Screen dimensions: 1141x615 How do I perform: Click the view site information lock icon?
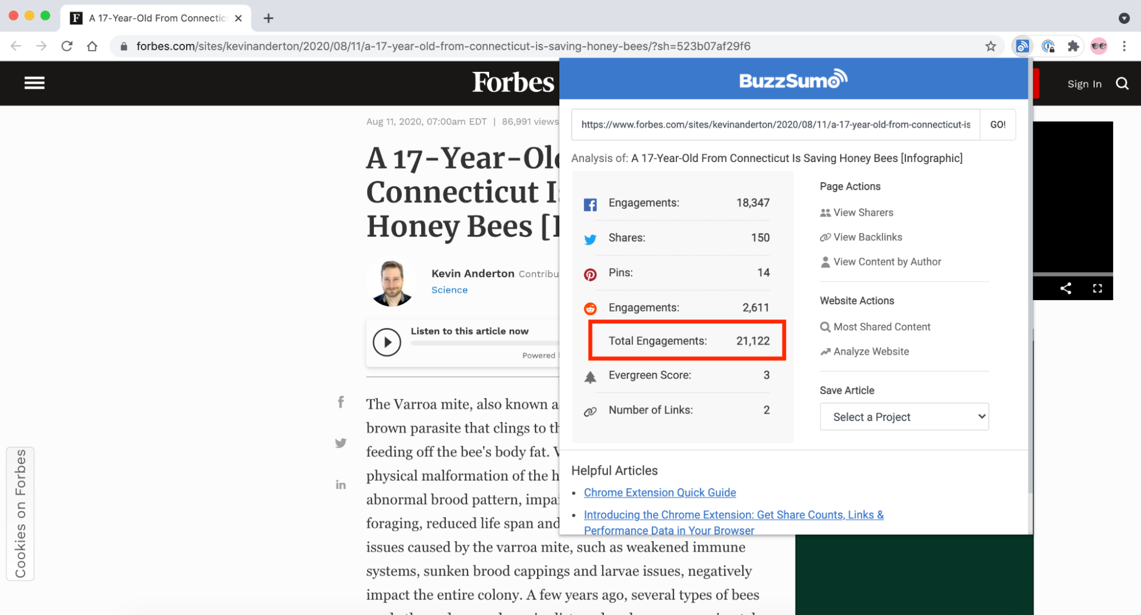123,46
